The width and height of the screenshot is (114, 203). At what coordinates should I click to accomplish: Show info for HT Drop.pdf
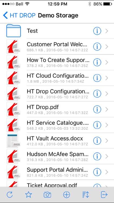click(97, 109)
